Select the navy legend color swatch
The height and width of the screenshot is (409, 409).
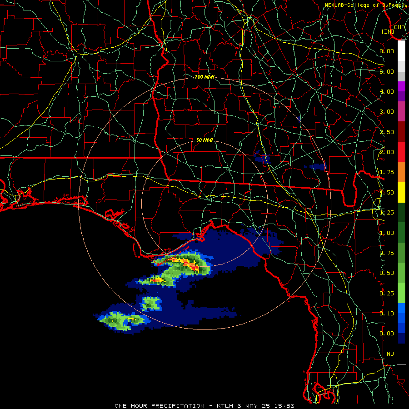coord(401,339)
